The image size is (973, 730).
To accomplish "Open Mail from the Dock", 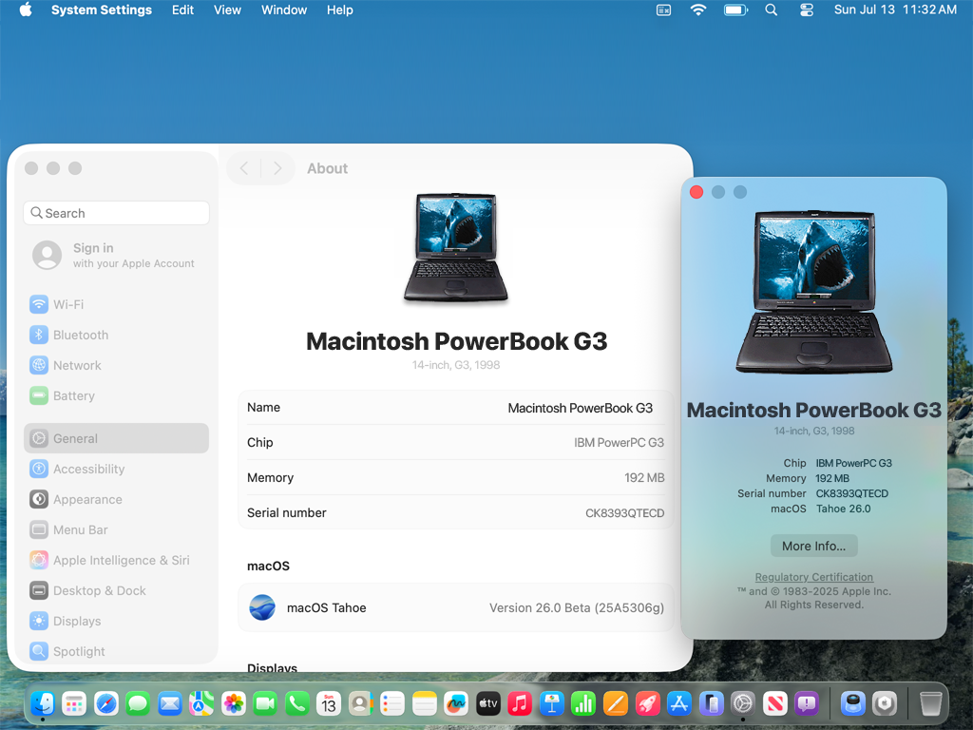I will pos(169,703).
